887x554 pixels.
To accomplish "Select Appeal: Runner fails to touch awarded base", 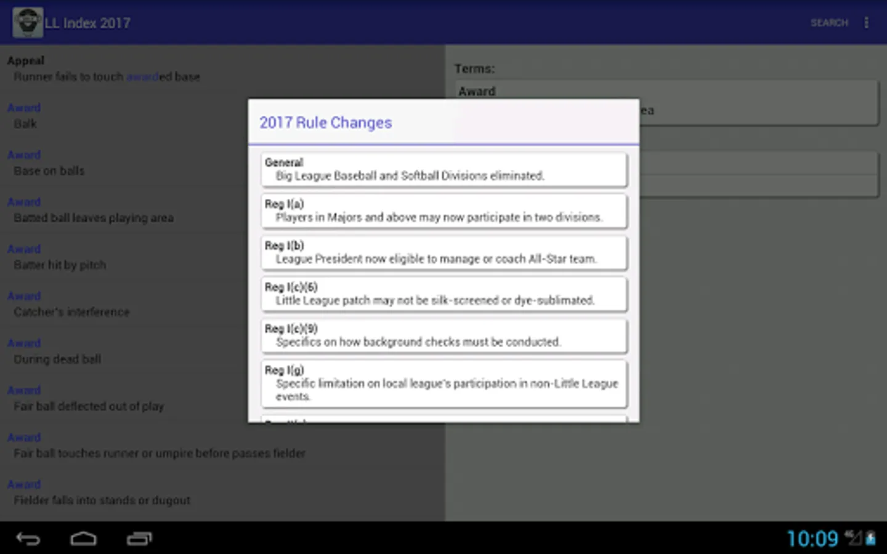I will coord(222,68).
